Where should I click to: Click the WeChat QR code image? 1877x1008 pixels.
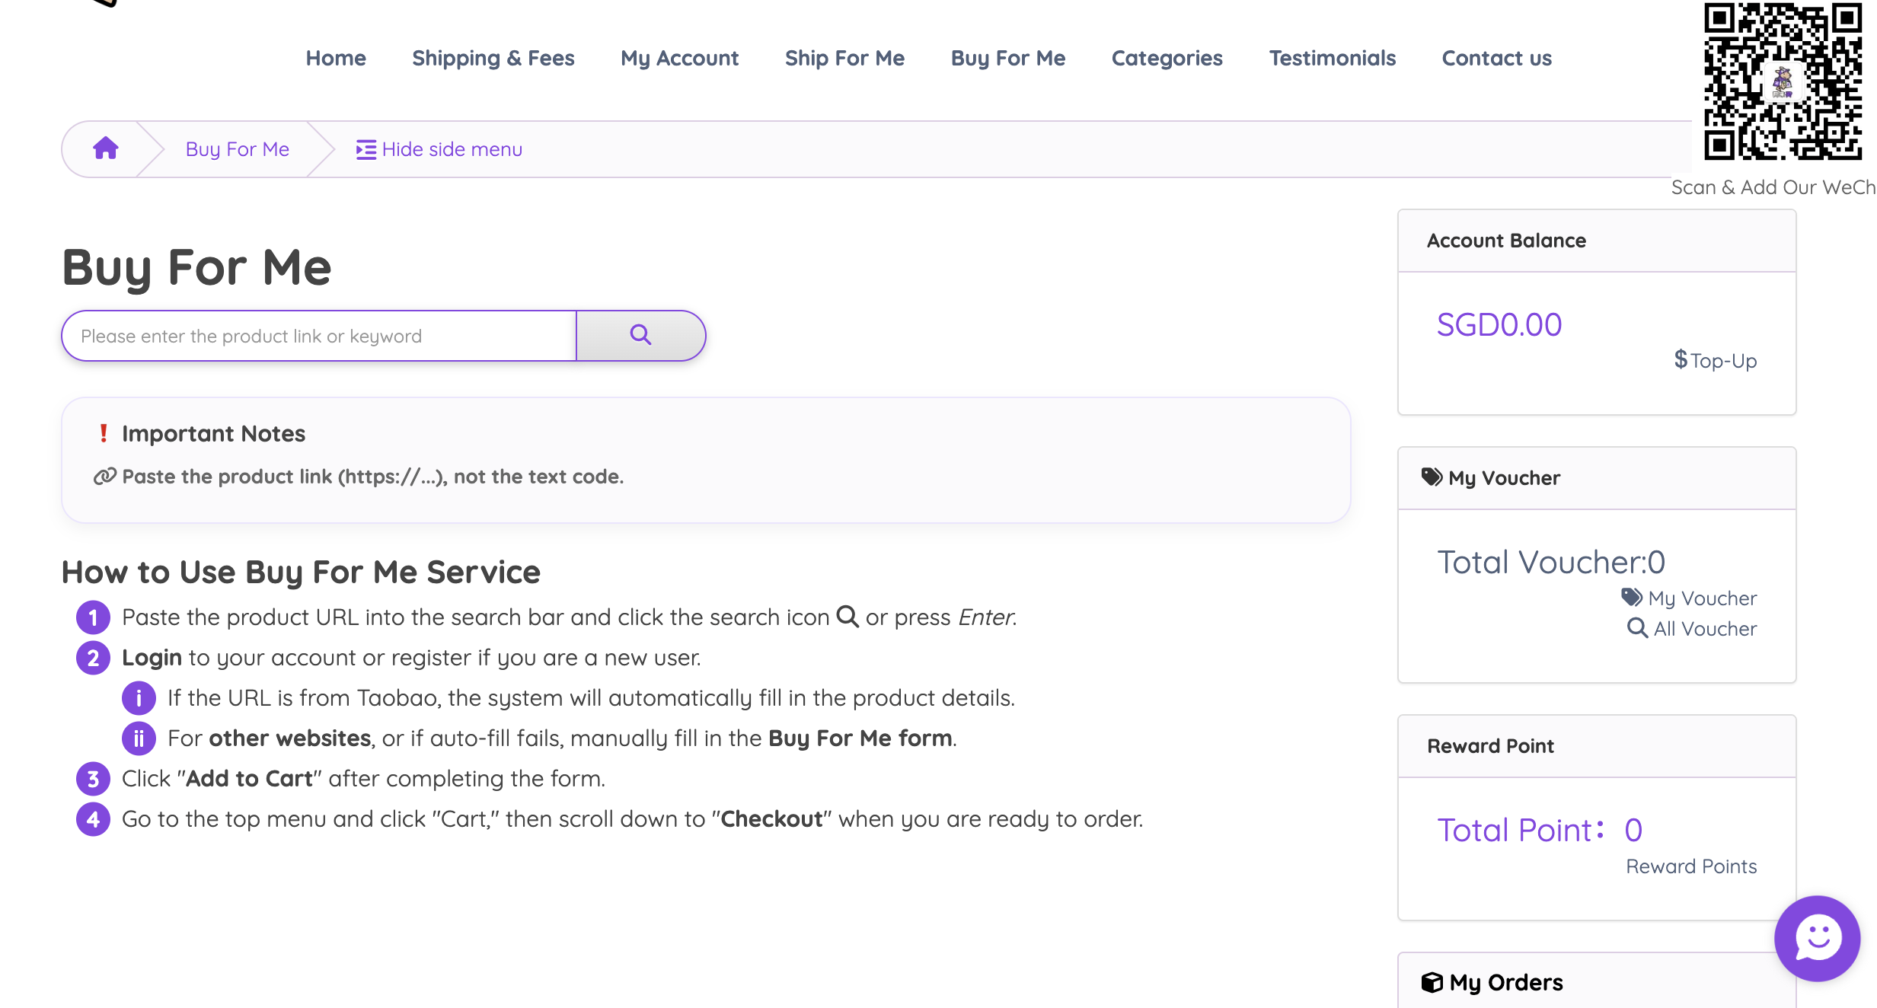1783,81
